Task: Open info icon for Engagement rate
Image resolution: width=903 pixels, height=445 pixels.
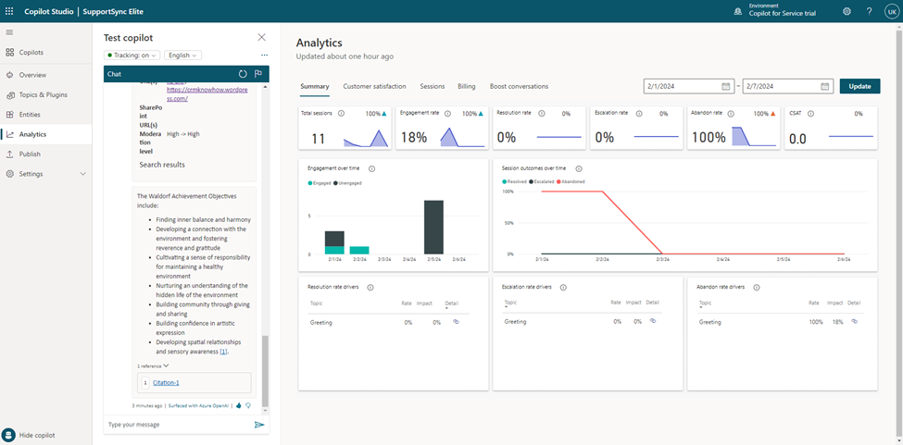Action: tap(448, 113)
